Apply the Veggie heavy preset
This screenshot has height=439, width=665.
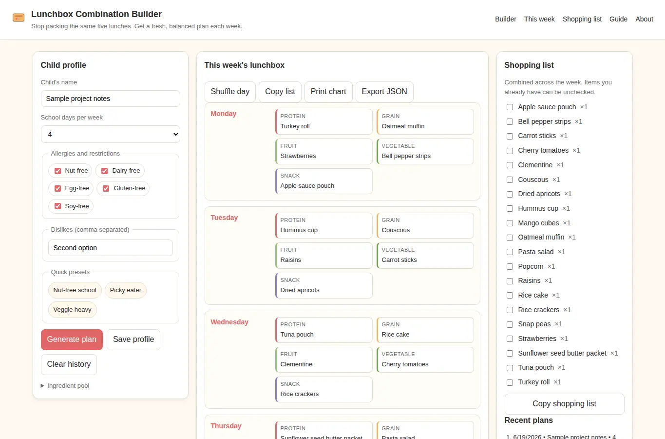point(73,310)
